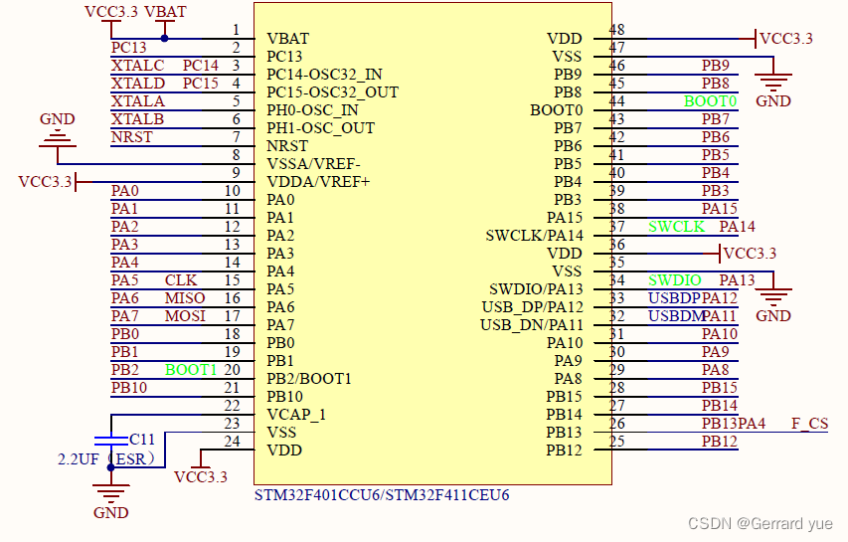Click the C11 capacitor symbol
This screenshot has width=848, height=542.
tap(111, 441)
